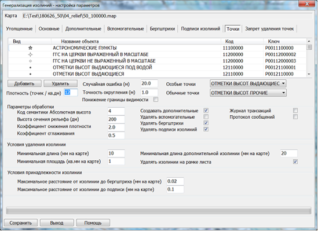The height and width of the screenshot is (231, 318).
Task: Click the Коэффициент снижения плотности field
Action: 116,127
